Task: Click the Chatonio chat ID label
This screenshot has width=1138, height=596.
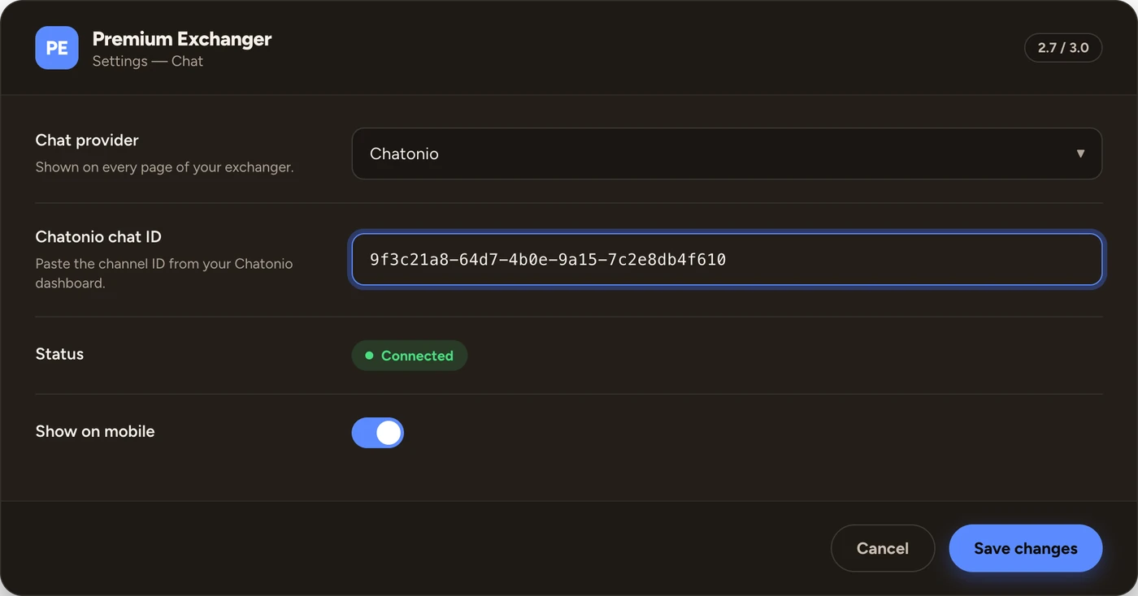Action: 98,237
